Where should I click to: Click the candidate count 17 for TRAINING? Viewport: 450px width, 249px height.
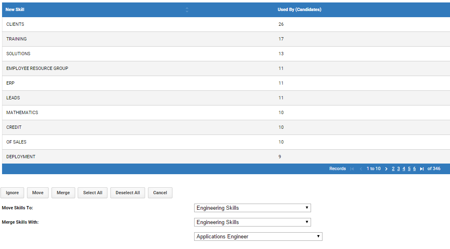[x=281, y=39]
